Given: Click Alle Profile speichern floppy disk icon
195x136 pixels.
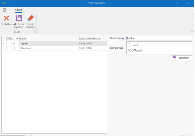Looking at the screenshot, I should click(x=19, y=18).
